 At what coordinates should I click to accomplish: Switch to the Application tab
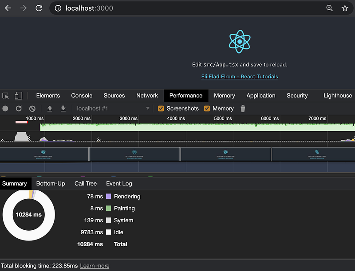tap(261, 96)
